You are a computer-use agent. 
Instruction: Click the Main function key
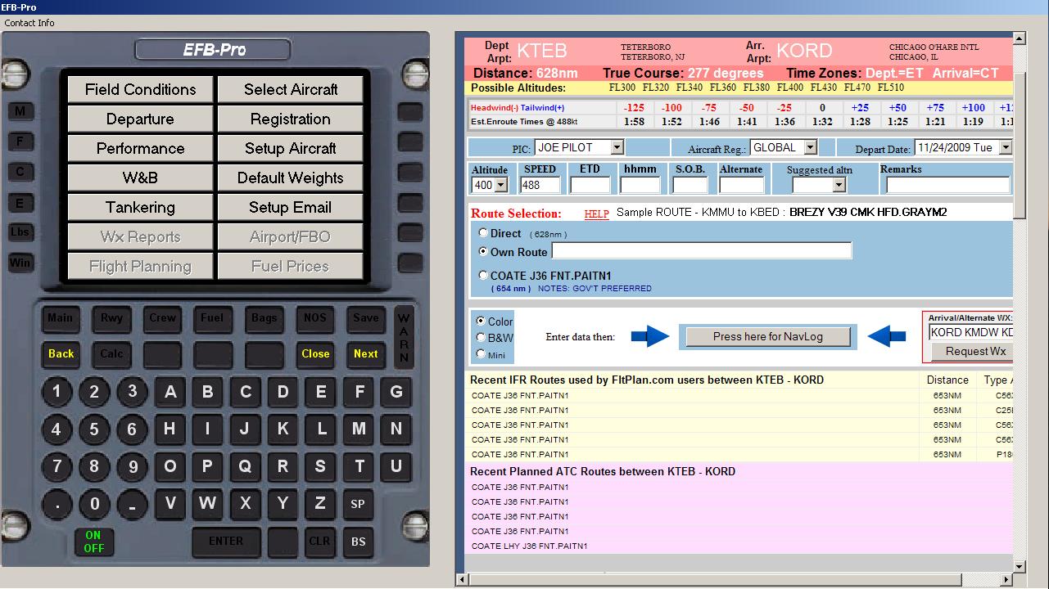pyautogui.click(x=60, y=318)
